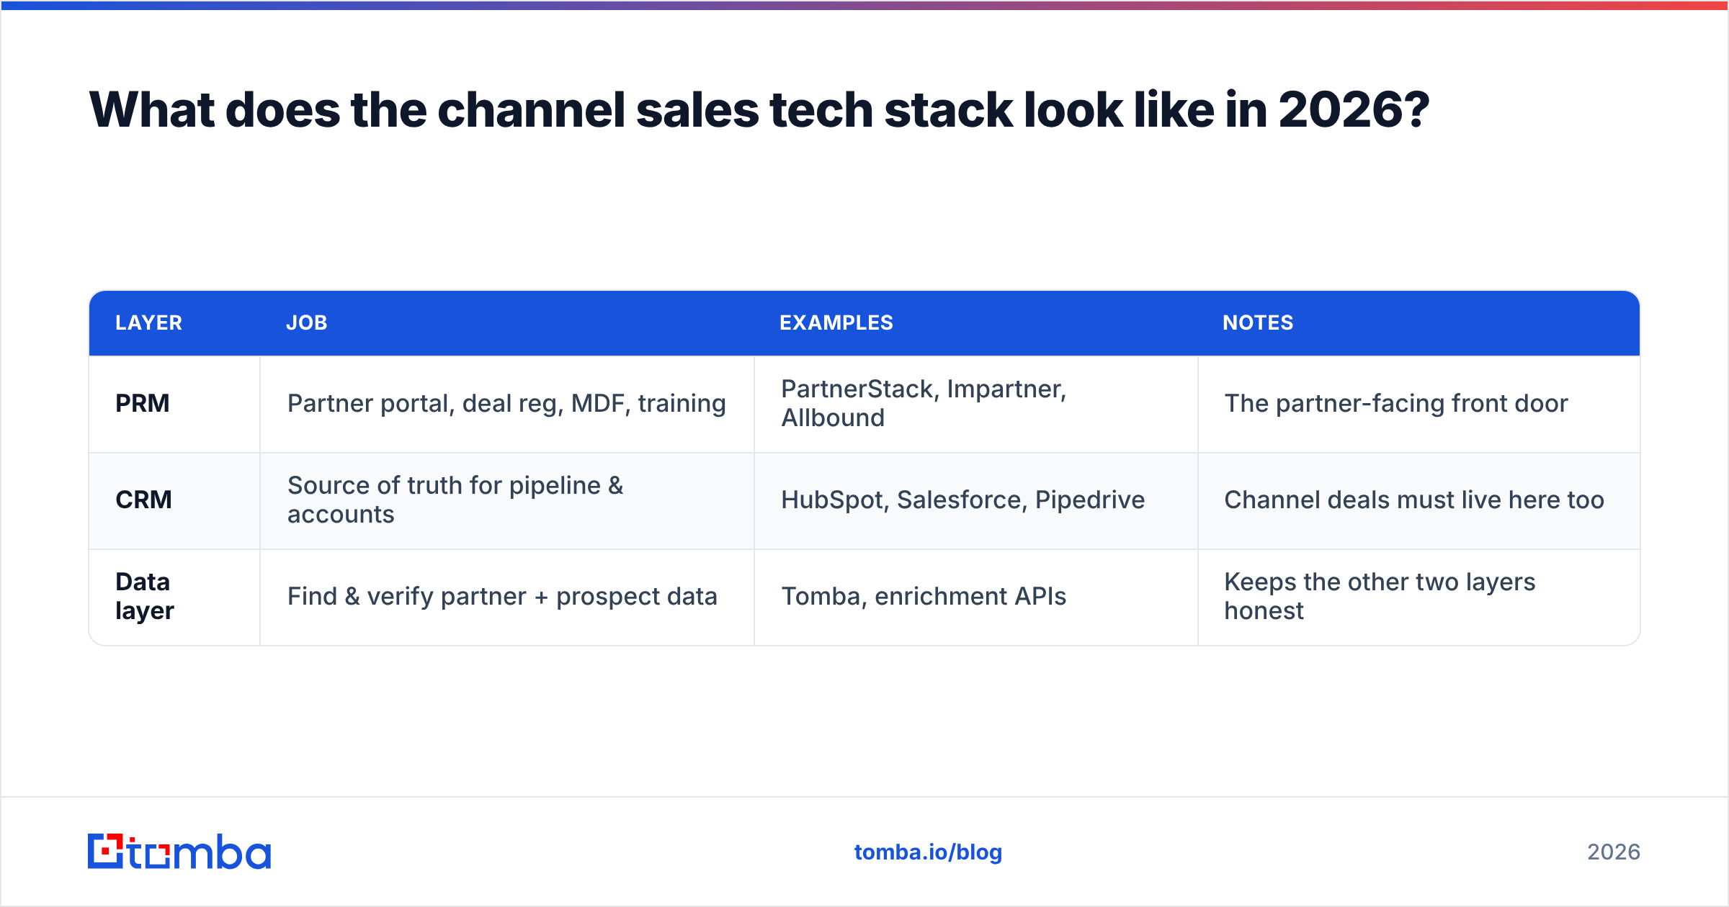Select the CRM row label
This screenshot has height=907, width=1729.
tap(143, 500)
